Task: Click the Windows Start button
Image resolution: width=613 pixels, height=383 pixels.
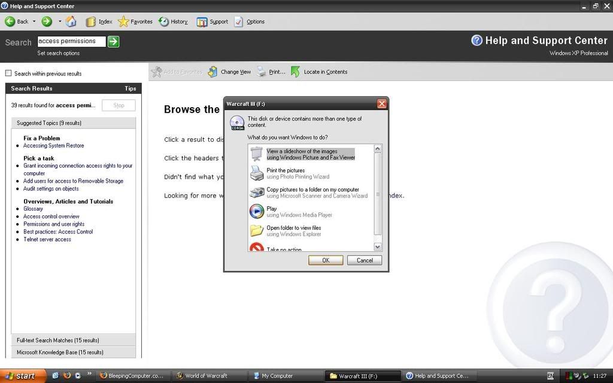Action: (x=23, y=376)
